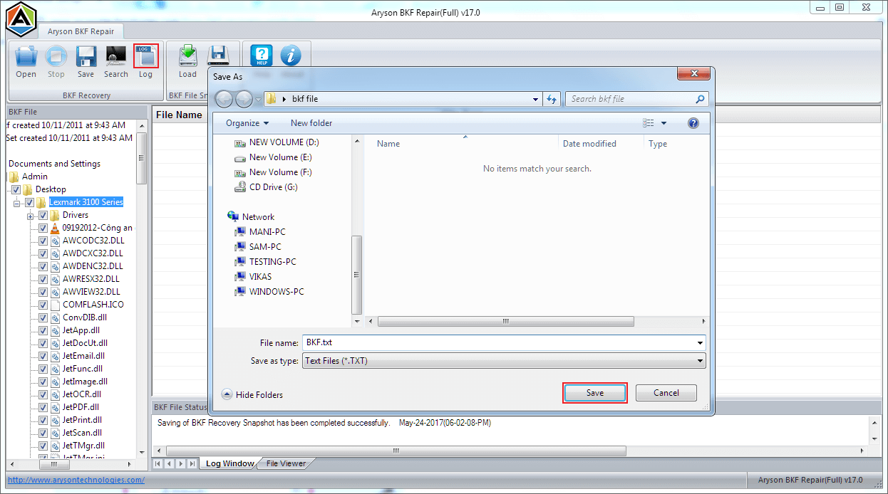Click the round blue info icon in the ribbon
Viewport: 888px width, 494px height.
[290, 56]
